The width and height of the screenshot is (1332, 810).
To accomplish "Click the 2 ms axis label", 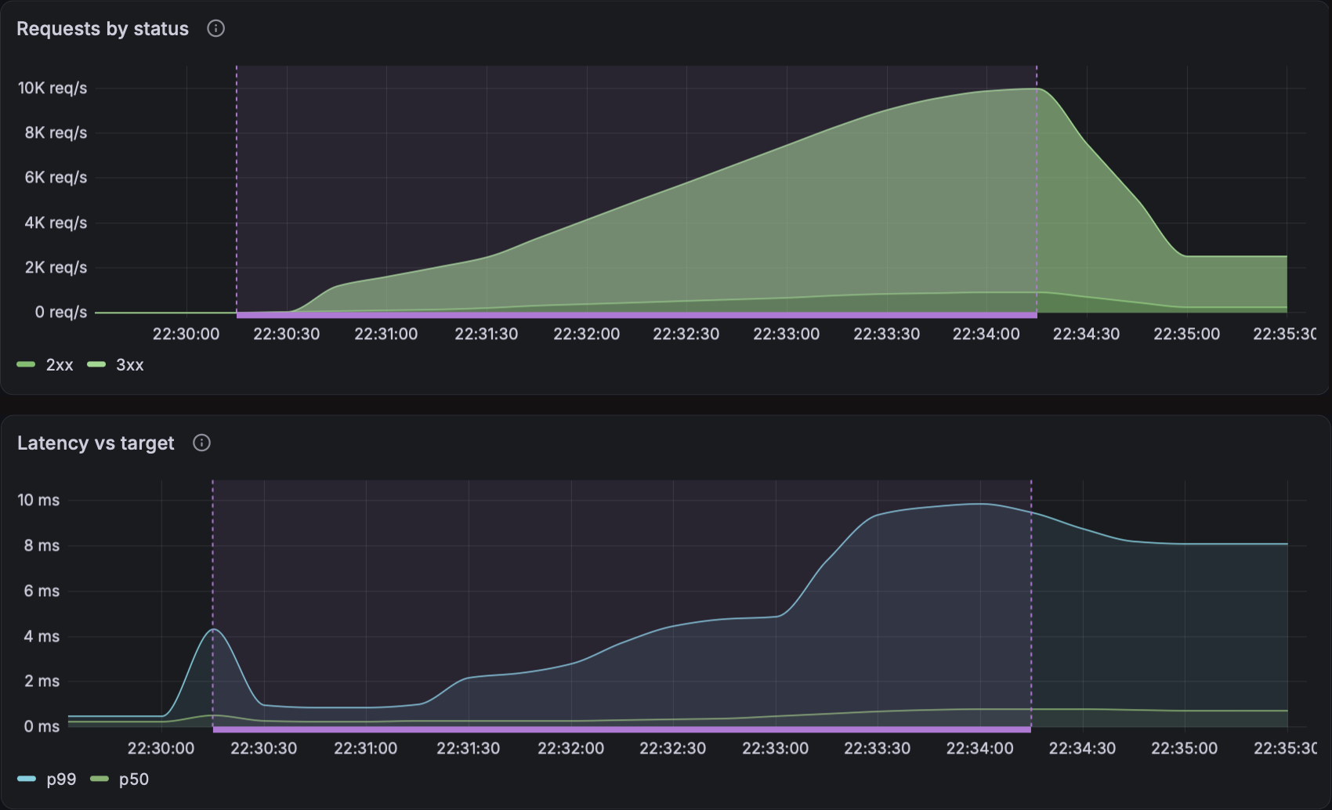I will (42, 682).
